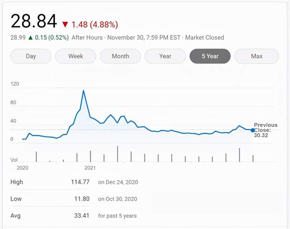Click the tallest volume bar
290x229 pixels.
coord(117,154)
